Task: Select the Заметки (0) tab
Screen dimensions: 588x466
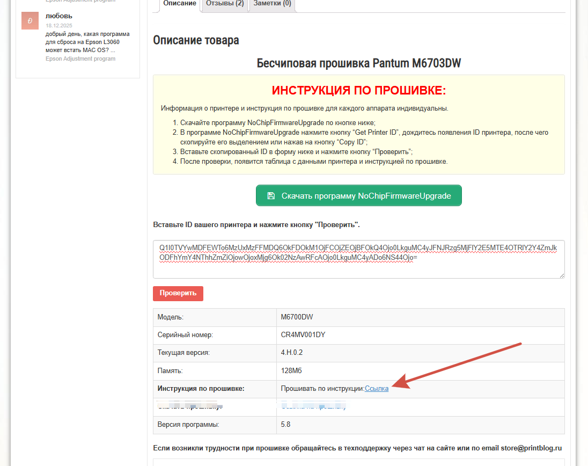Action: [x=271, y=4]
